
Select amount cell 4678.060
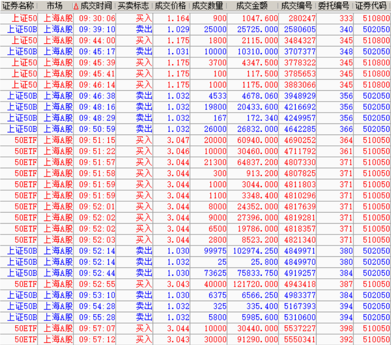tap(260, 96)
